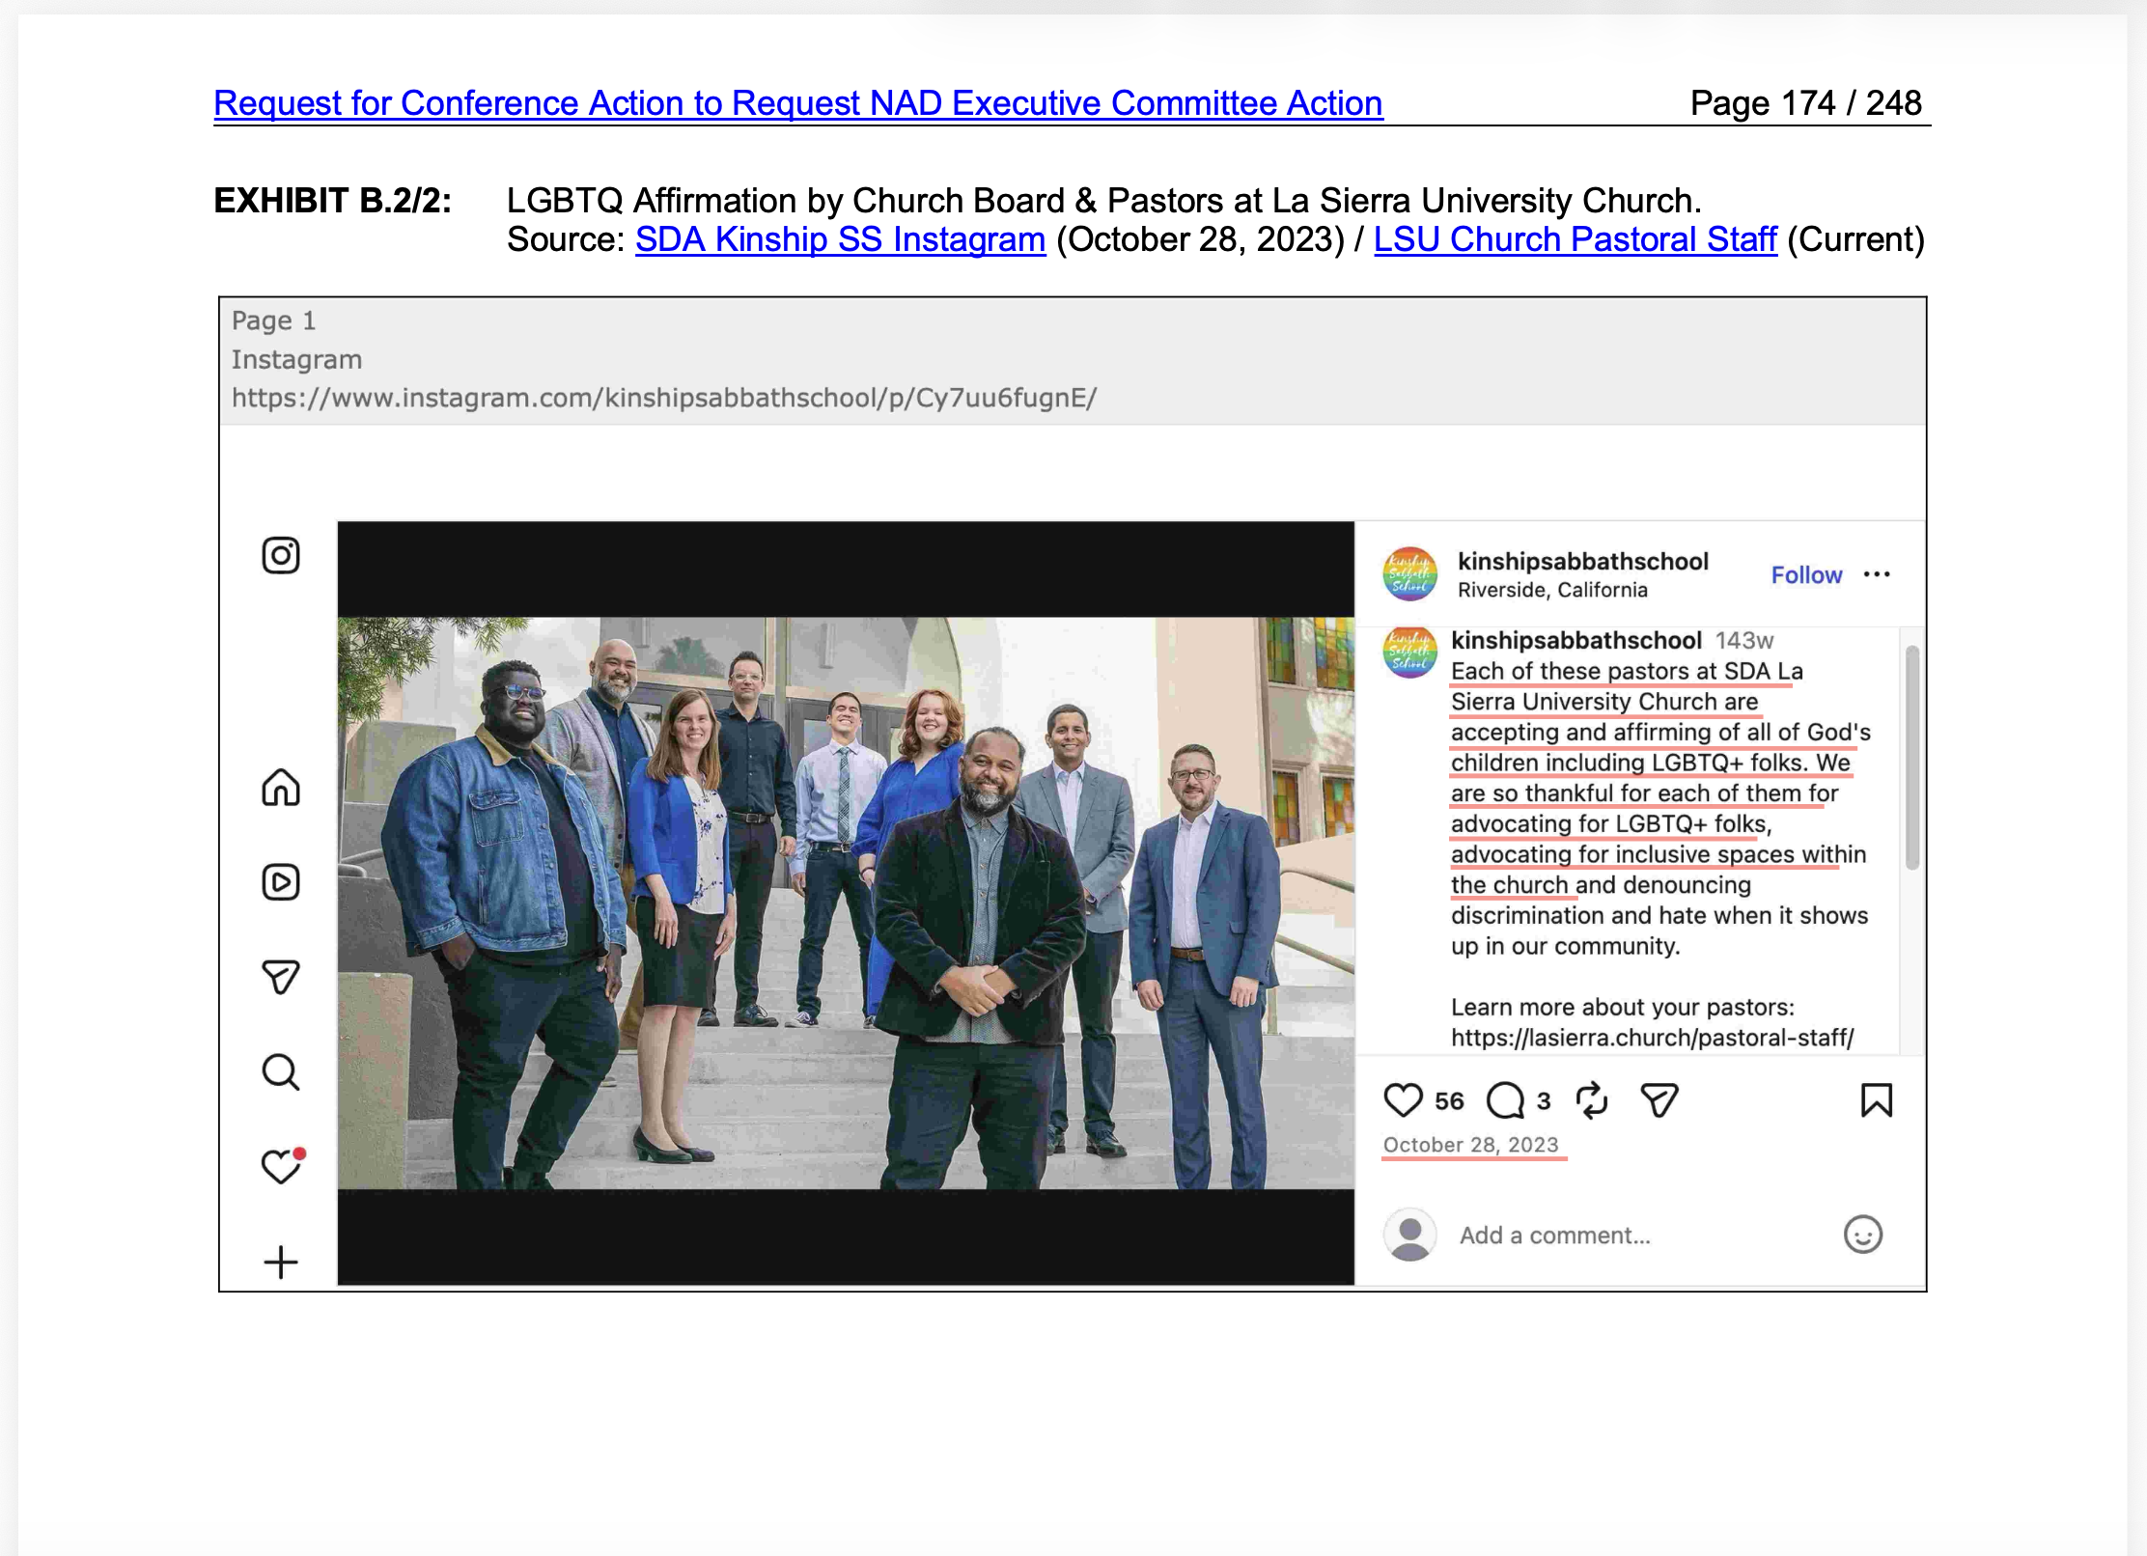The image size is (2147, 1556).
Task: Open Request for Conference Action header link
Action: click(798, 102)
